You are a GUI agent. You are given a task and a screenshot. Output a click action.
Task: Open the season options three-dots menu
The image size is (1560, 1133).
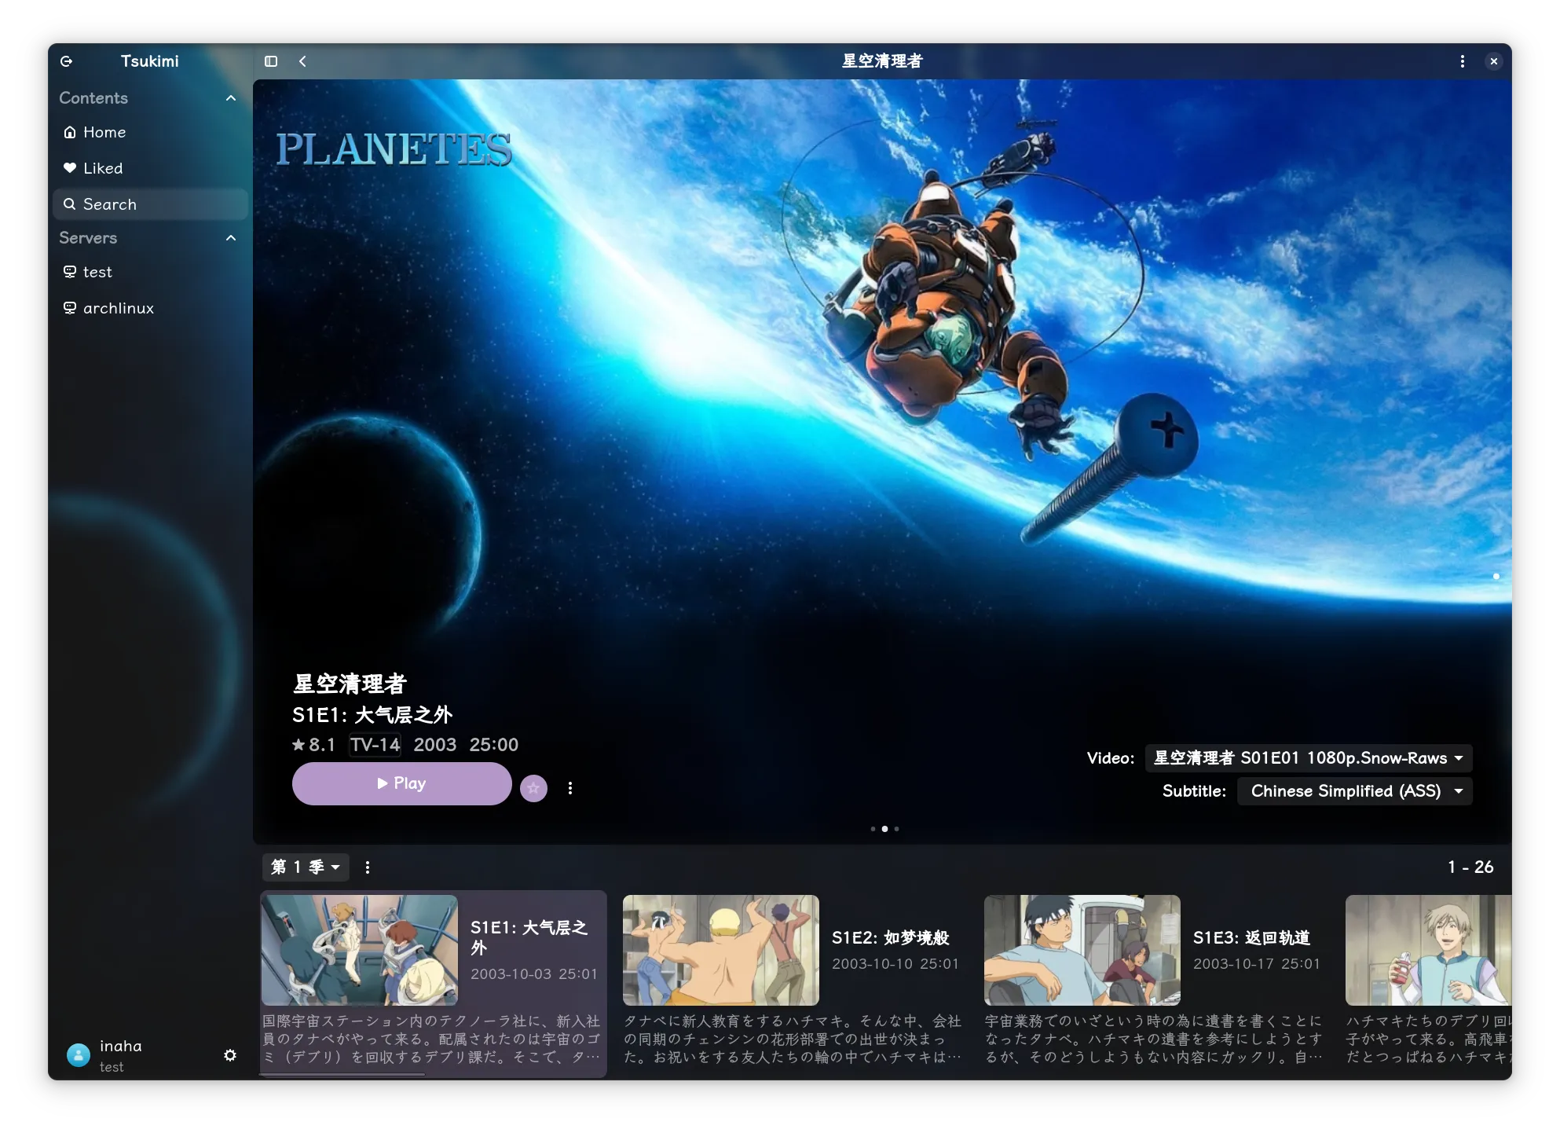(368, 867)
